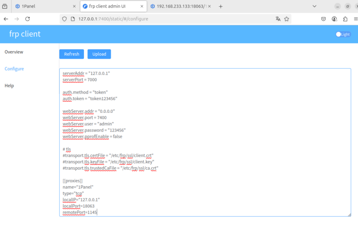The image size is (358, 228).
Task: Click the transport.tls.keyFile line
Action: (x=108, y=162)
